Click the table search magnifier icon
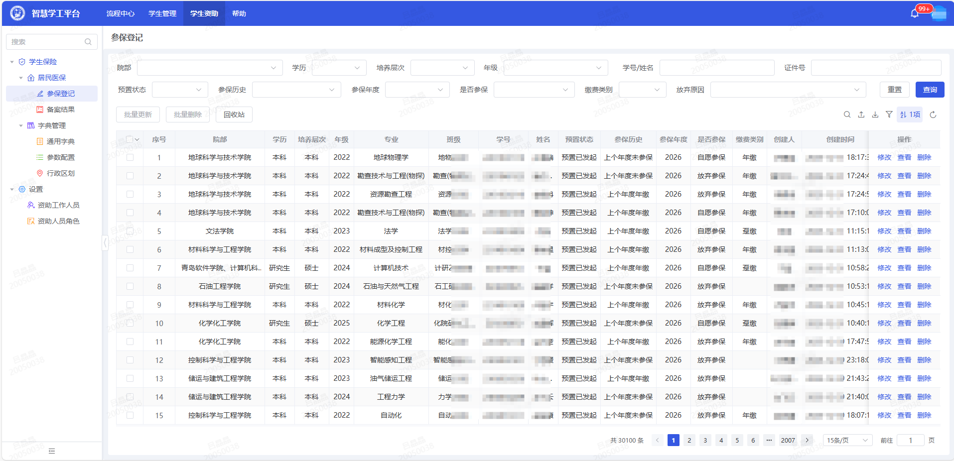This screenshot has width=954, height=461. coord(847,115)
